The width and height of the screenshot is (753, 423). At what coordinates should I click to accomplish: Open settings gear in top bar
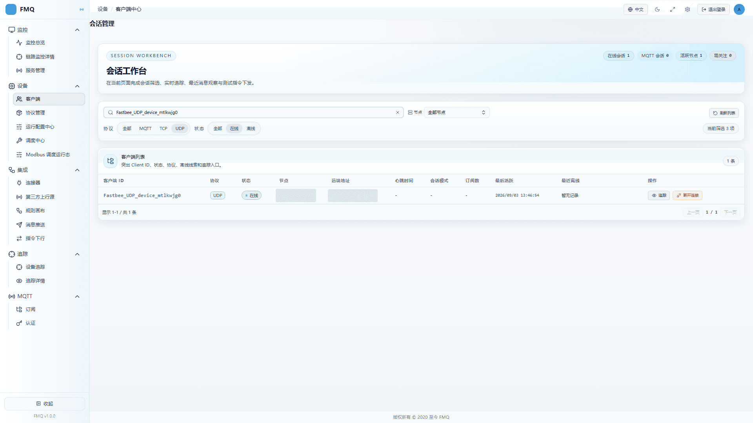click(x=688, y=9)
